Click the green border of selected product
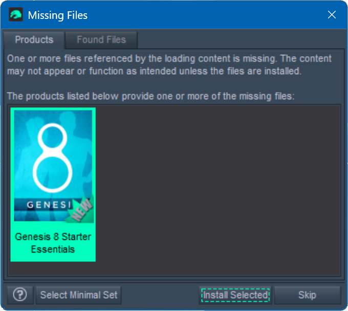The width and height of the screenshot is (348, 311). [12, 185]
